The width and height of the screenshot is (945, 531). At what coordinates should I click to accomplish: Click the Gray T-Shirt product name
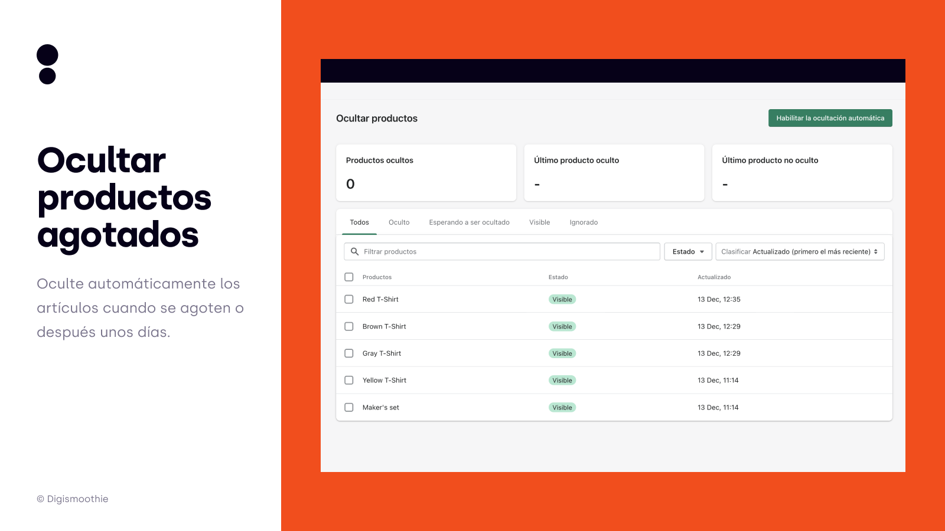click(x=382, y=353)
